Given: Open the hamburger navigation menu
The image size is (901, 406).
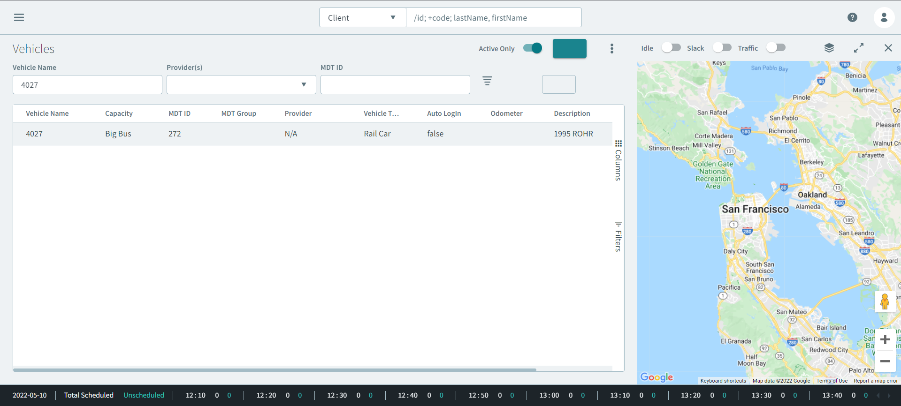Looking at the screenshot, I should [19, 17].
